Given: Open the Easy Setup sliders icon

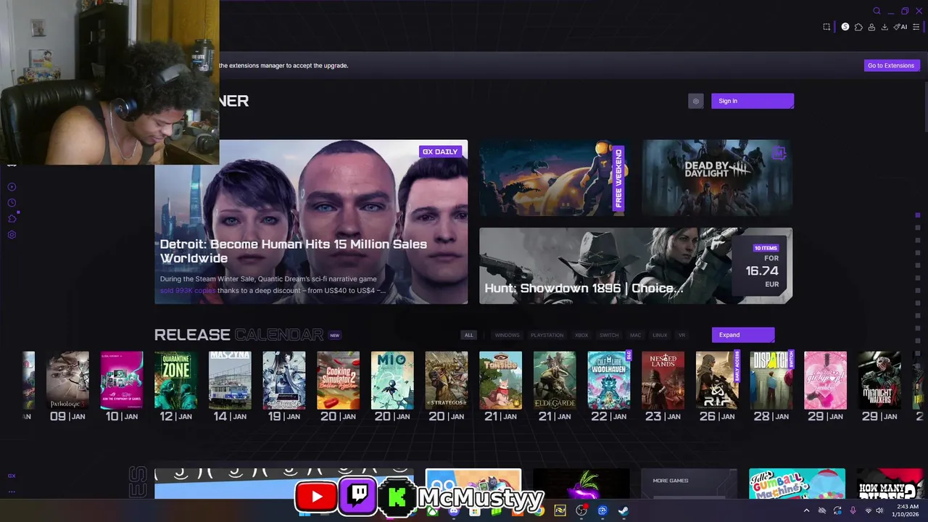Looking at the screenshot, I should click(916, 27).
